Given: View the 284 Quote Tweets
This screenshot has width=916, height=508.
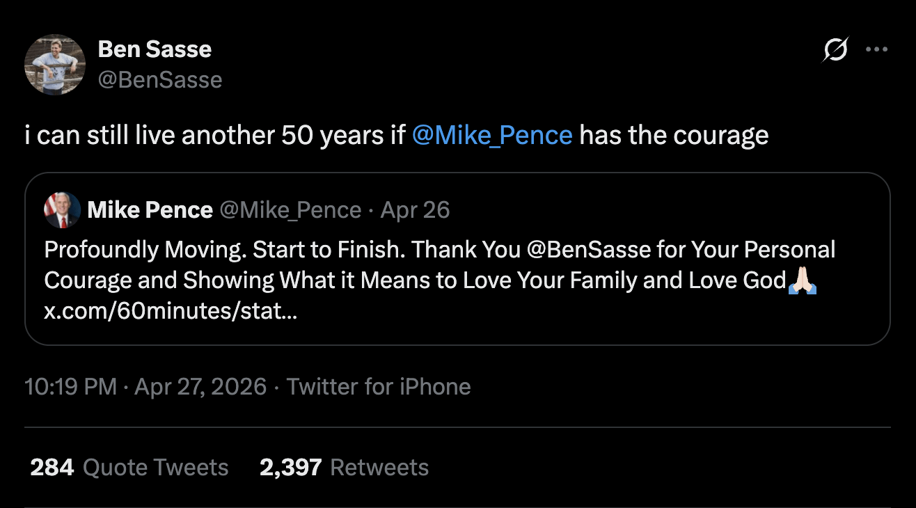Looking at the screenshot, I should point(129,467).
